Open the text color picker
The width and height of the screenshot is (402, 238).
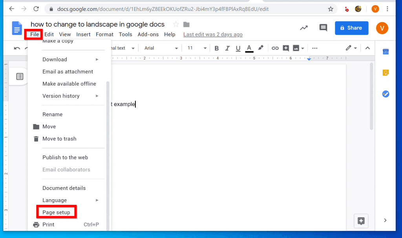click(x=249, y=48)
